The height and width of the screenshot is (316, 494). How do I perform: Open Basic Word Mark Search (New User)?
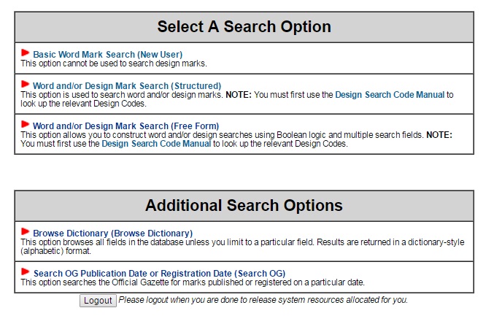pos(108,55)
